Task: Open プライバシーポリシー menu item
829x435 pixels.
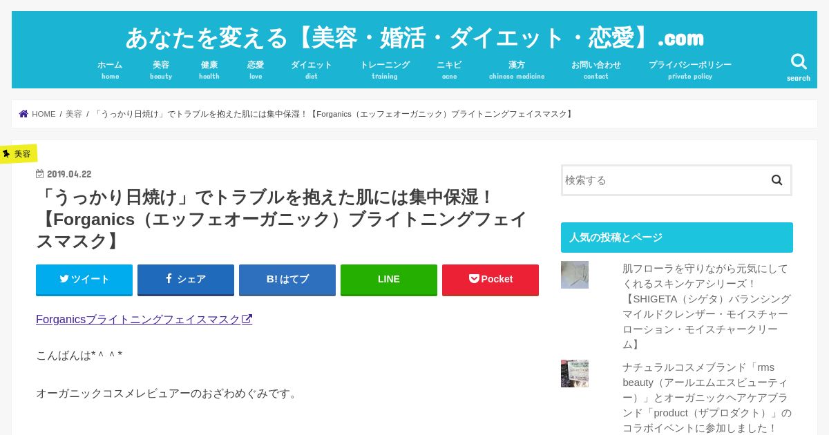Action: coord(690,70)
